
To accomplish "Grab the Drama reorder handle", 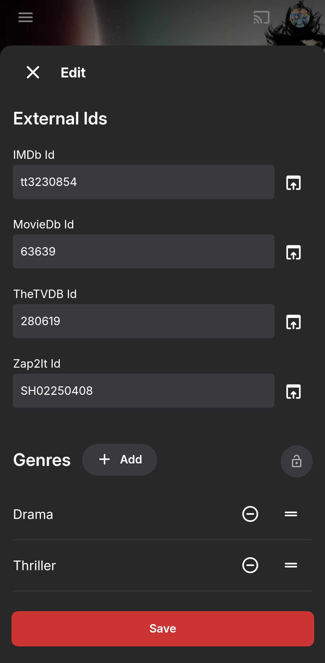I will [x=291, y=514].
